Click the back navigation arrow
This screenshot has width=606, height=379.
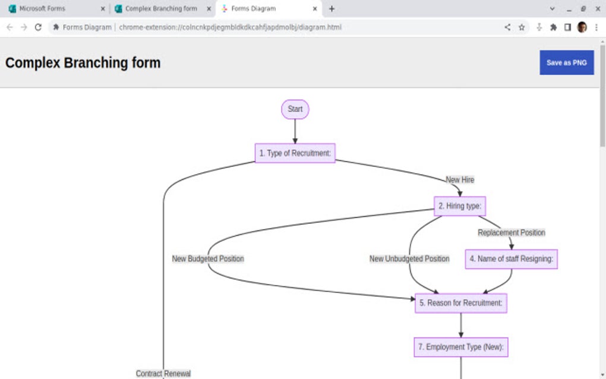click(9, 27)
